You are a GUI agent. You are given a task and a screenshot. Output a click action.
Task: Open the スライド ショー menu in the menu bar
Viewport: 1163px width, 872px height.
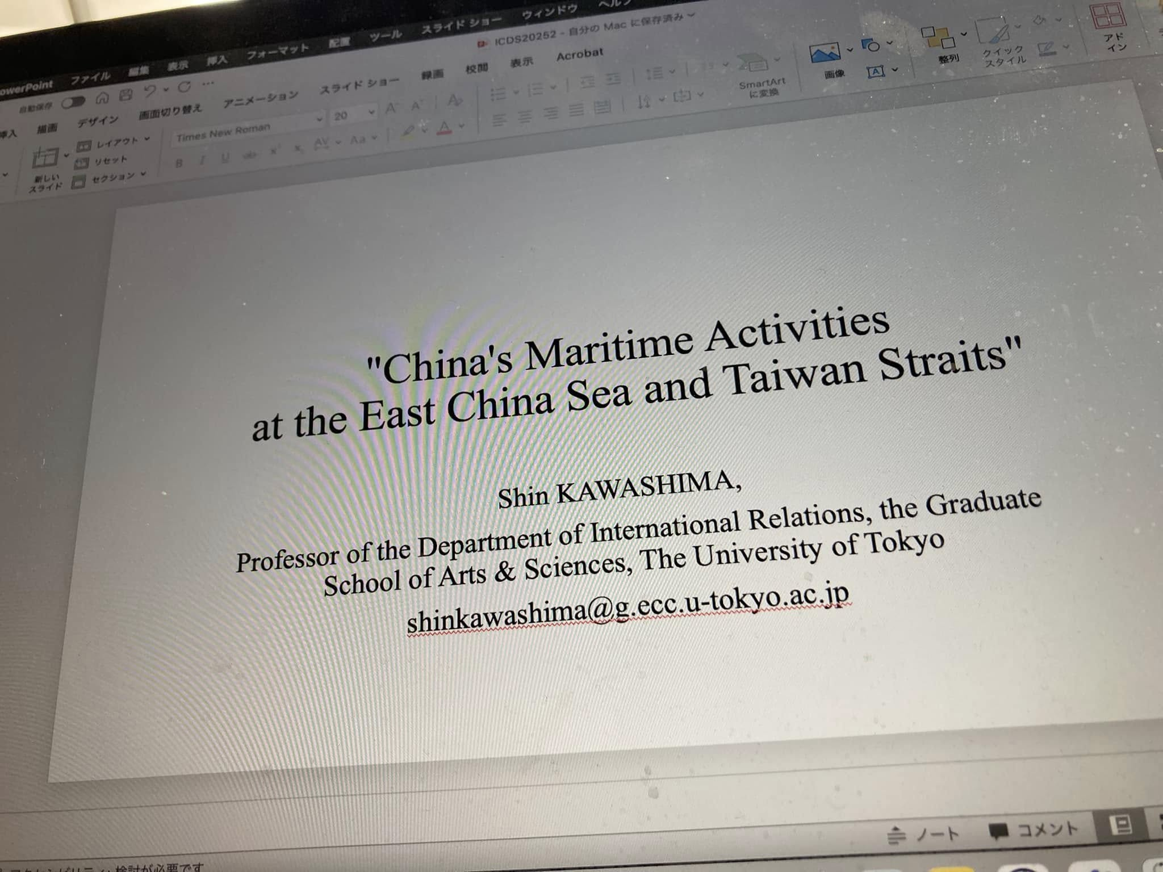(x=461, y=26)
